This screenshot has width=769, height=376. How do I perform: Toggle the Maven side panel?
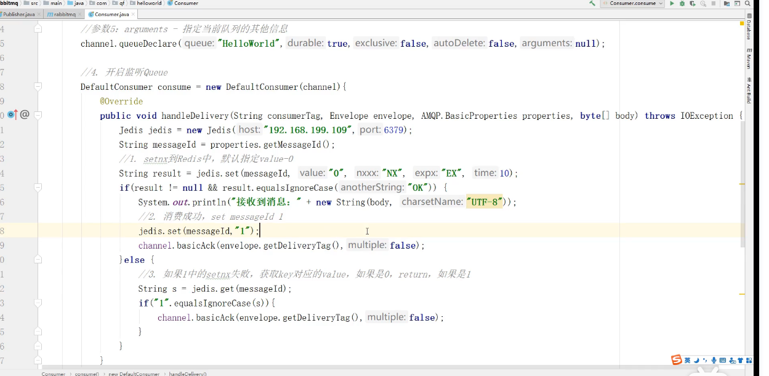coord(749,58)
